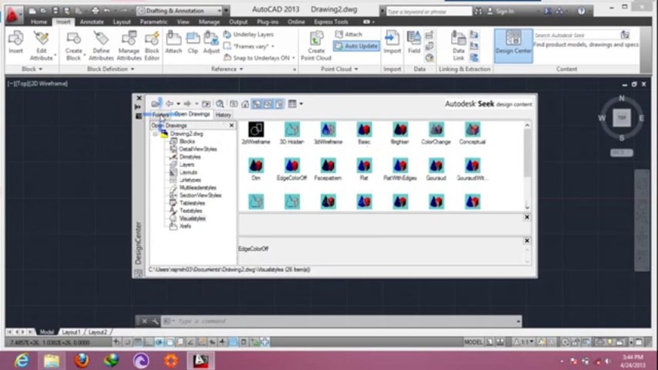This screenshot has height=370, width=658.
Task: Switch to the Annotate ribbon tab
Action: [x=92, y=22]
